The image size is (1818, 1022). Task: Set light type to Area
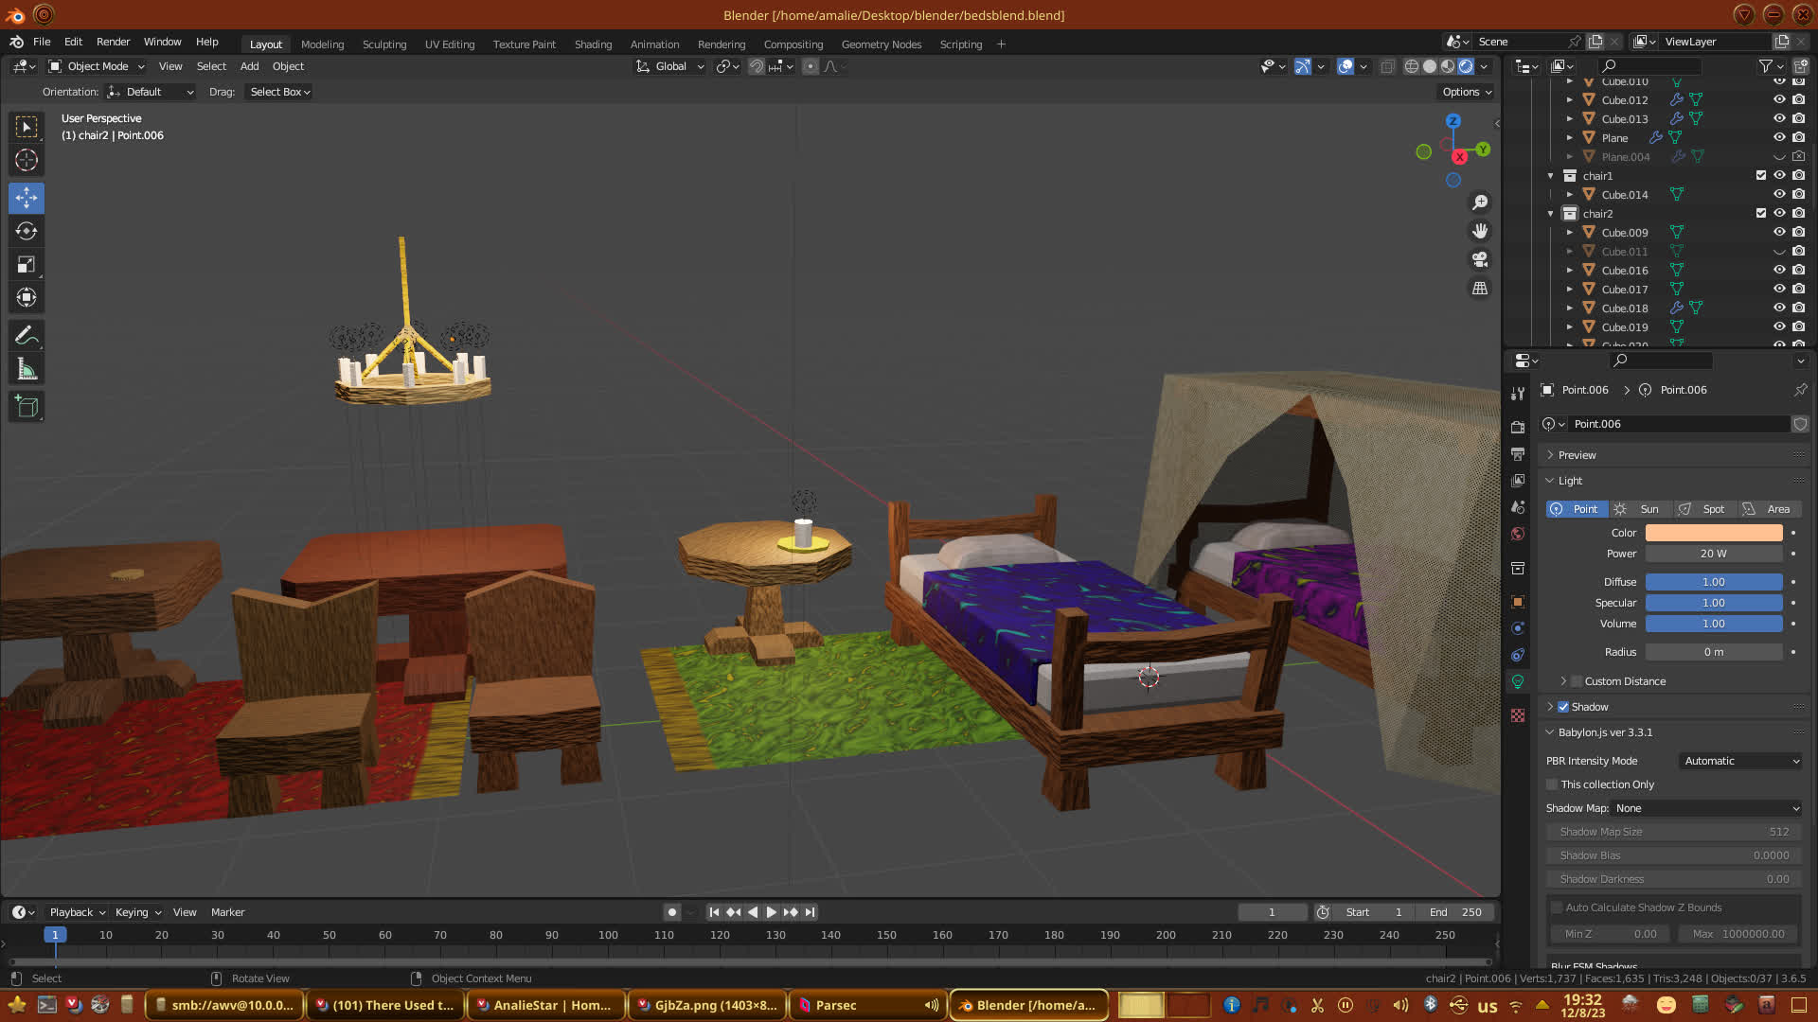1769,509
